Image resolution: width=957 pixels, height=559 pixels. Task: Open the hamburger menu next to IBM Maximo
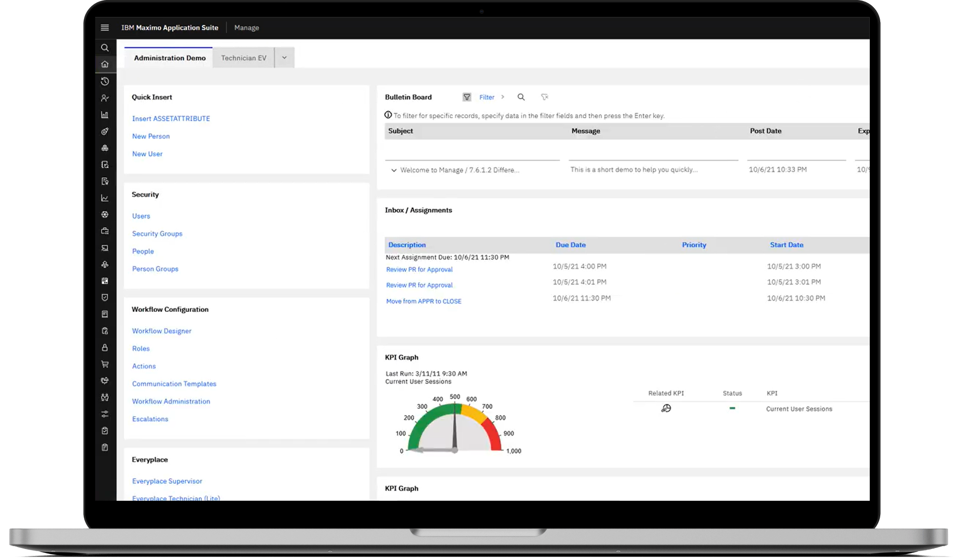pyautogui.click(x=105, y=27)
